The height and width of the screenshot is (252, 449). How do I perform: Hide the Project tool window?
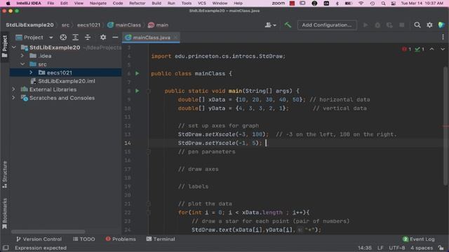(115, 37)
